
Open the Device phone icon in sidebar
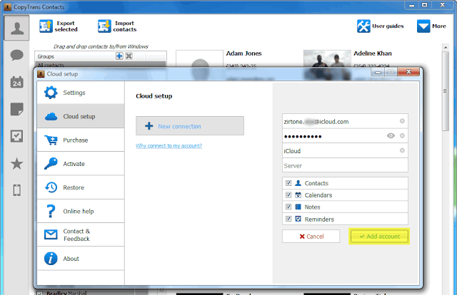click(x=16, y=190)
